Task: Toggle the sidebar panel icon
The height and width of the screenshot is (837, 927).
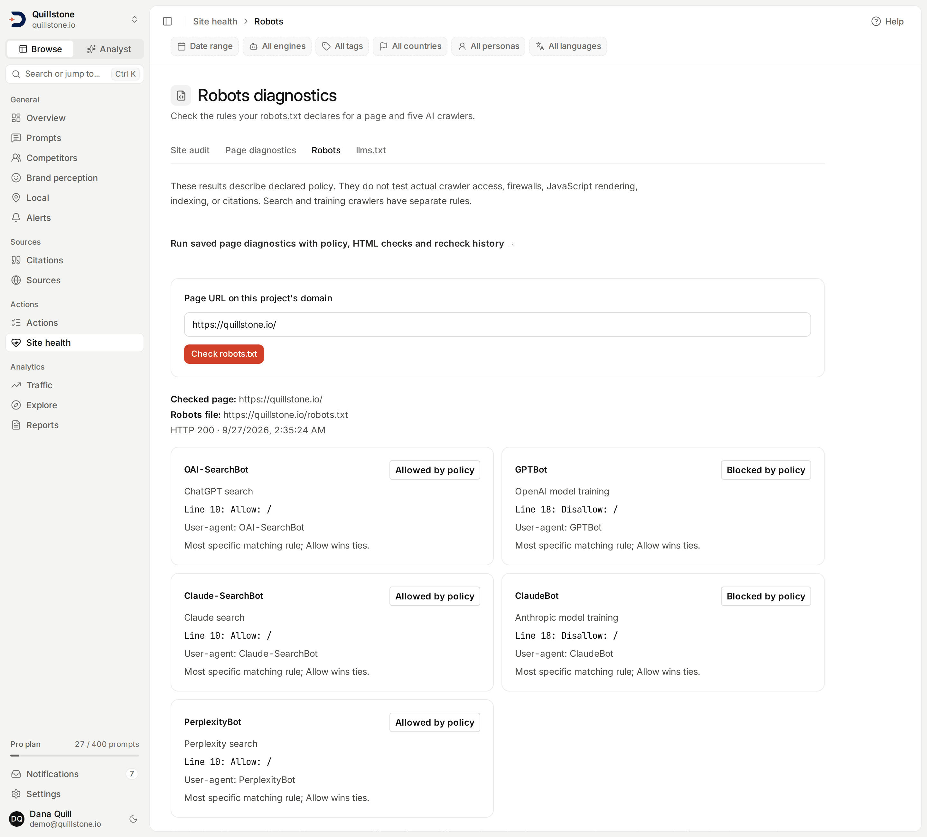Action: coord(167,21)
